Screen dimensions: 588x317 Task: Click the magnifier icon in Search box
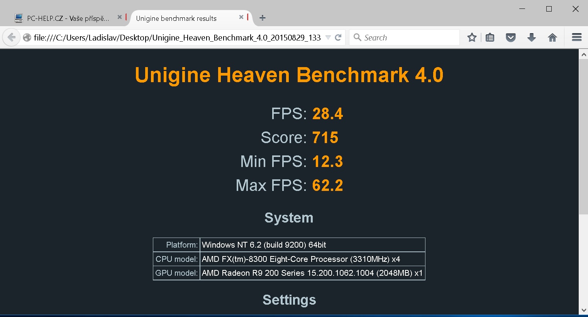pos(358,37)
